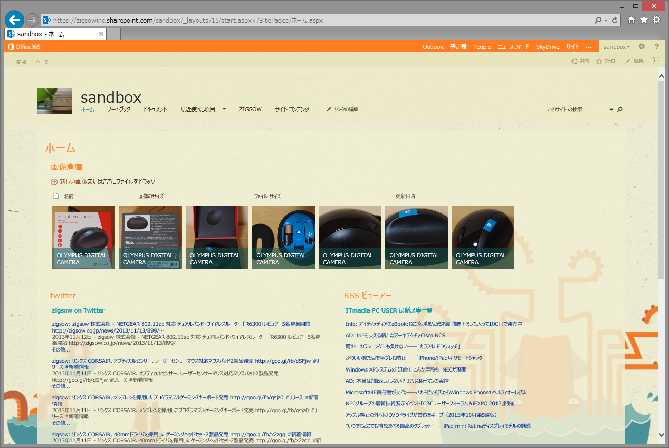Click the document type column icon

[x=56, y=196]
